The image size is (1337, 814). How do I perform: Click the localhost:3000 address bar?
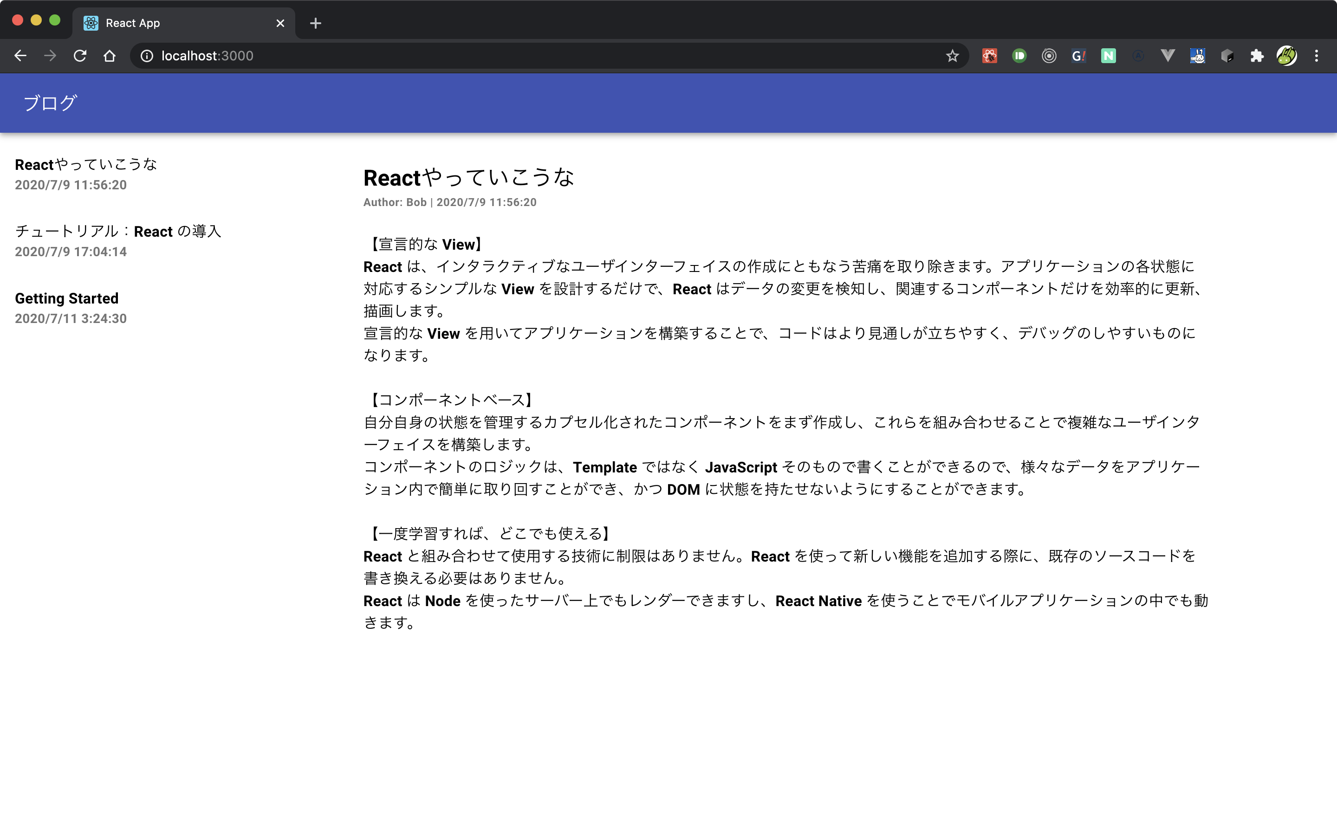point(488,56)
